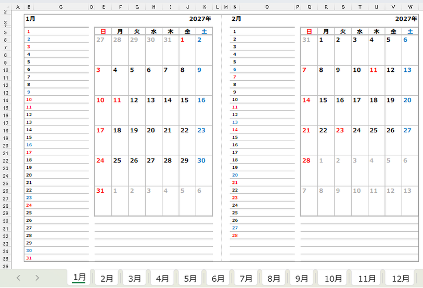This screenshot has height=288, width=423.
Task: Select January 11 red holiday cell
Action: (x=120, y=110)
